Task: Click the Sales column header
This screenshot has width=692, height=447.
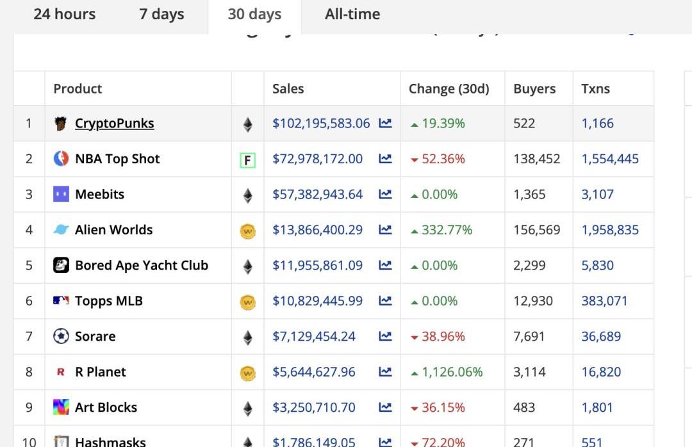Action: point(288,88)
